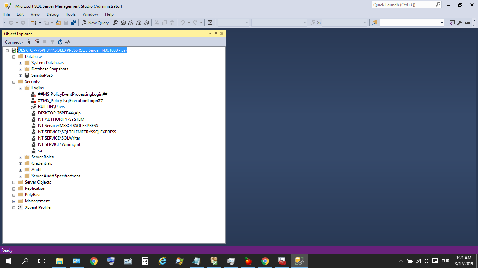Open File Explorer from the taskbar
This screenshot has width=478, height=268.
click(x=59, y=261)
